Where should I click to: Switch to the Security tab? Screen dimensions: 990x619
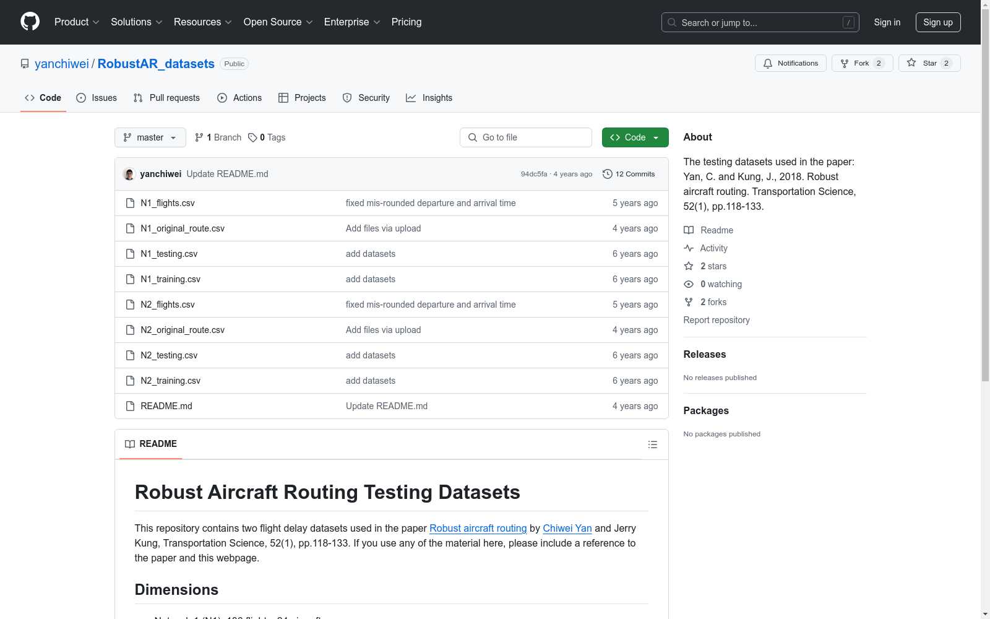366,98
